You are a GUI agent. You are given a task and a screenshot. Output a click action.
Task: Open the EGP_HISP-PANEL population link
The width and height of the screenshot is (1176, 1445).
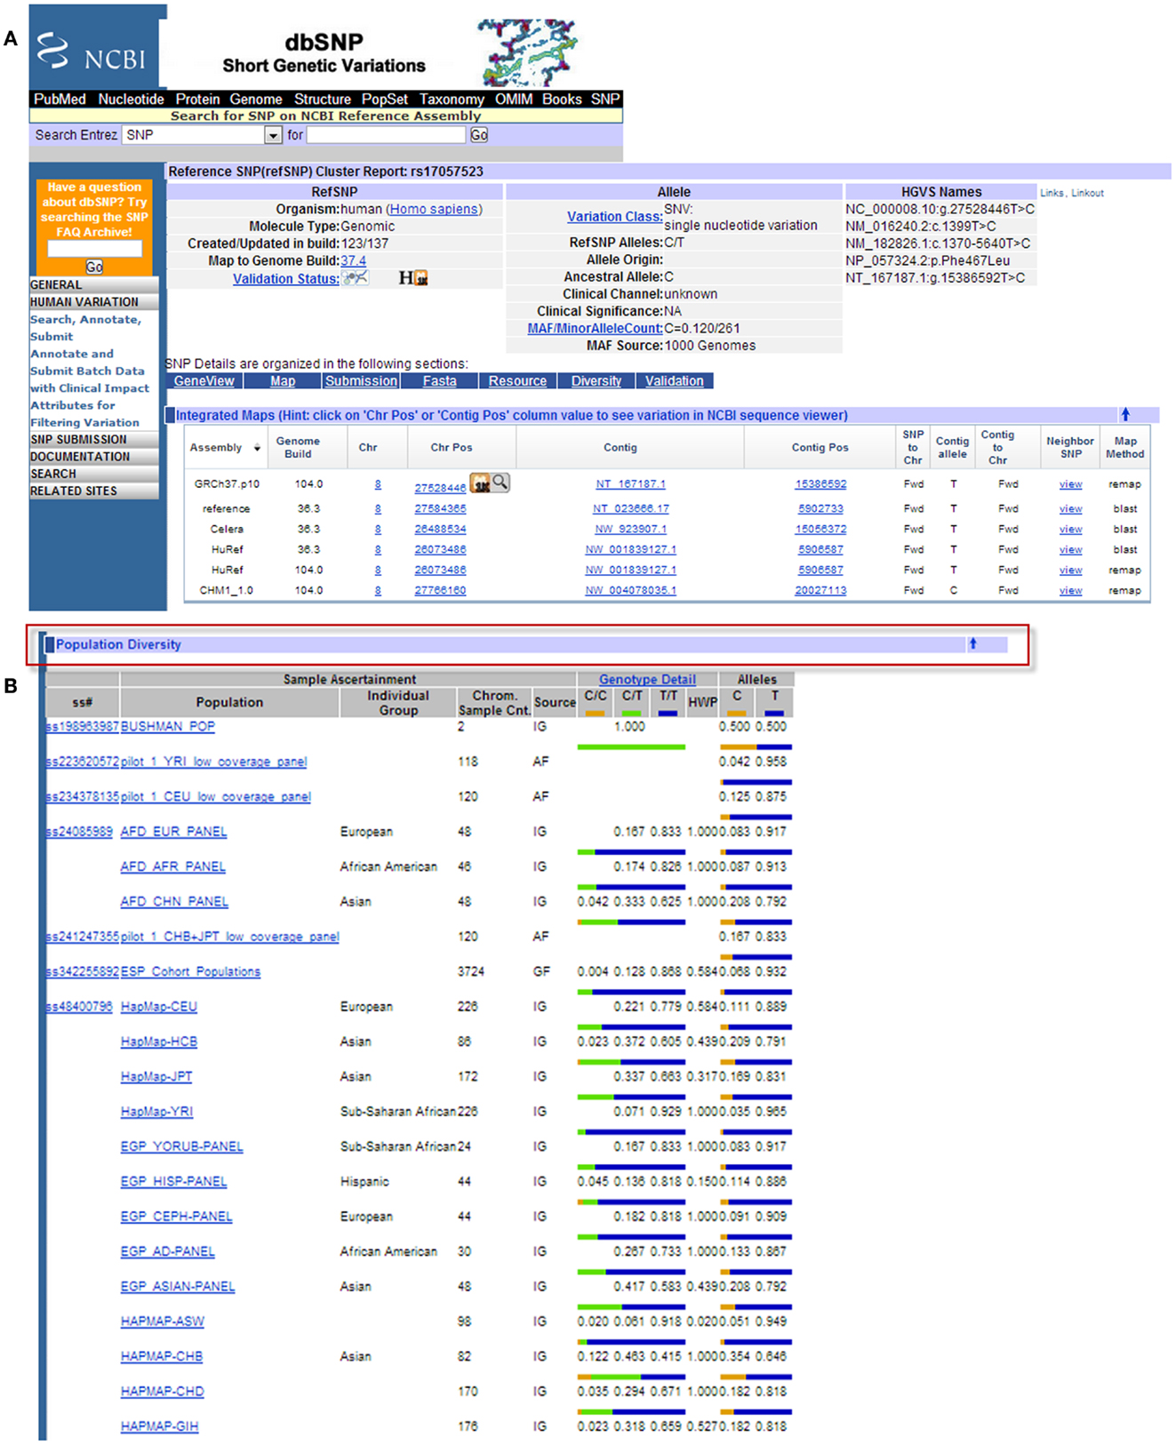click(173, 1181)
